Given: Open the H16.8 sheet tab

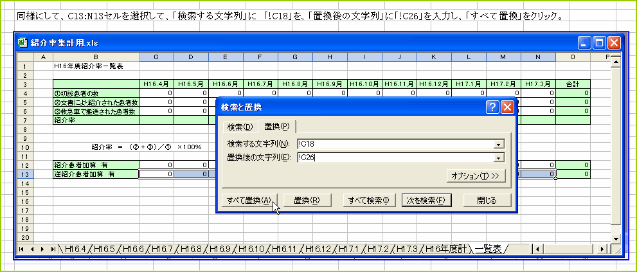Looking at the screenshot, I should pyautogui.click(x=191, y=249).
